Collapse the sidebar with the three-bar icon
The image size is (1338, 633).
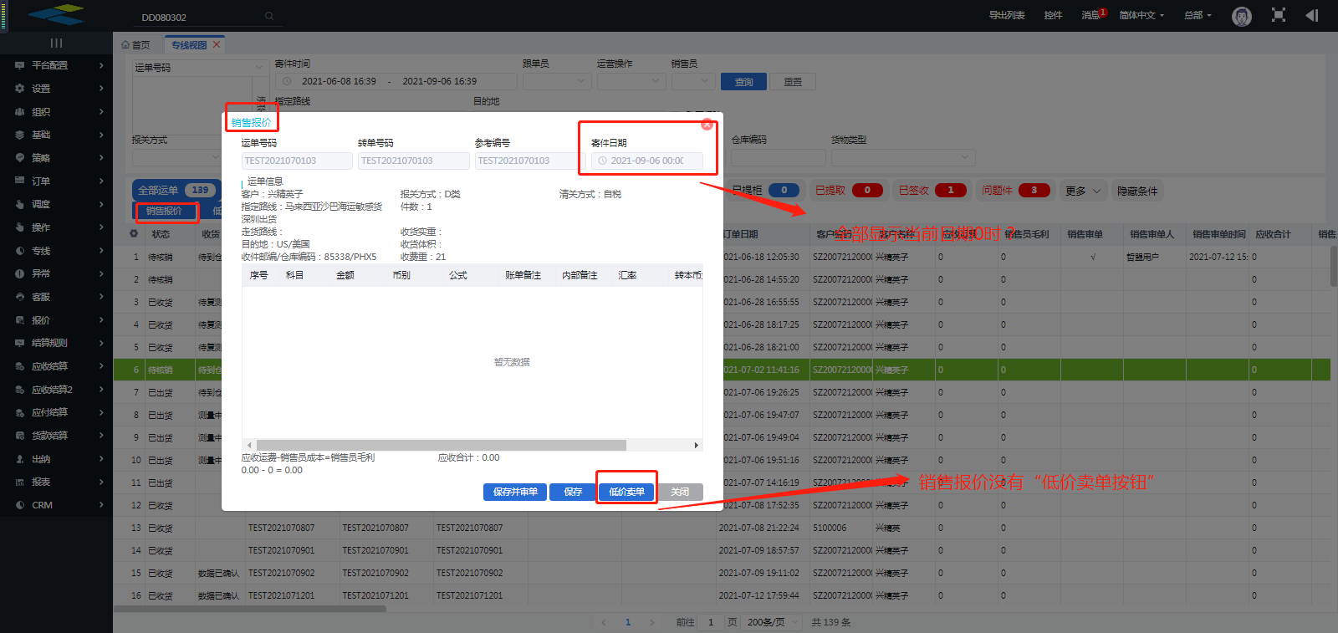[56, 43]
